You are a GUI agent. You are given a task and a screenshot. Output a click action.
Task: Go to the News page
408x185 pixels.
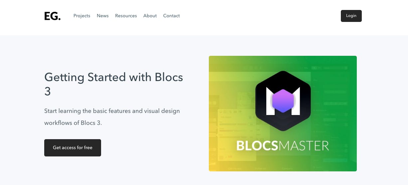tap(103, 16)
